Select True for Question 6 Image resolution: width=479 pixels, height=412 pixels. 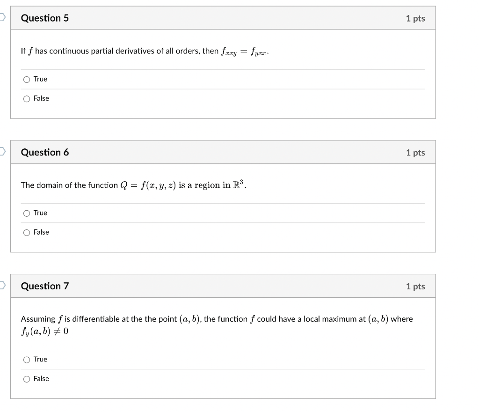coord(27,213)
